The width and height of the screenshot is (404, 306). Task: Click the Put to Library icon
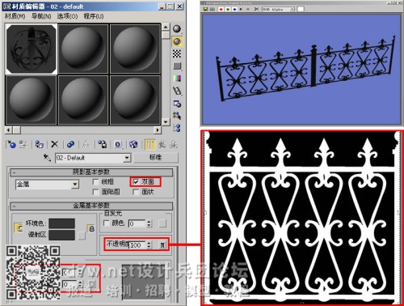pos(103,144)
